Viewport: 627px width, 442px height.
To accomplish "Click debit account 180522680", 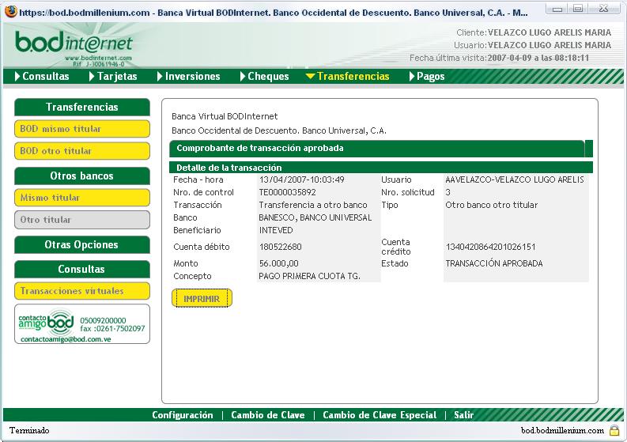I will click(281, 247).
